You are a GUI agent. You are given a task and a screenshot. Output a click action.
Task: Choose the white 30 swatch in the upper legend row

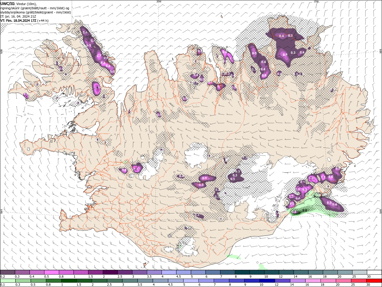click(x=374, y=272)
